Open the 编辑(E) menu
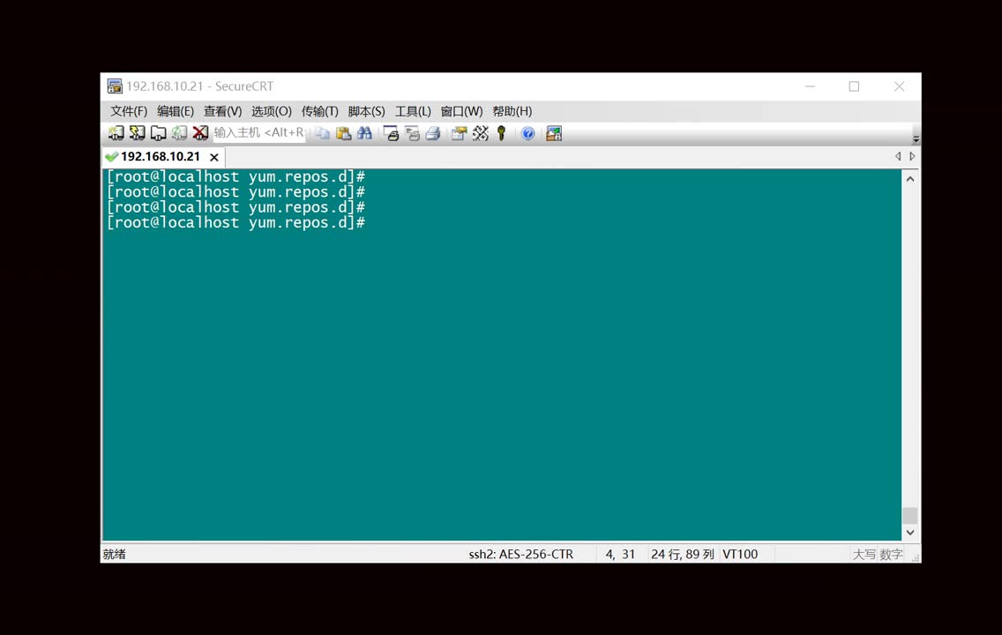Screen dimensions: 1002x635 coord(176,111)
